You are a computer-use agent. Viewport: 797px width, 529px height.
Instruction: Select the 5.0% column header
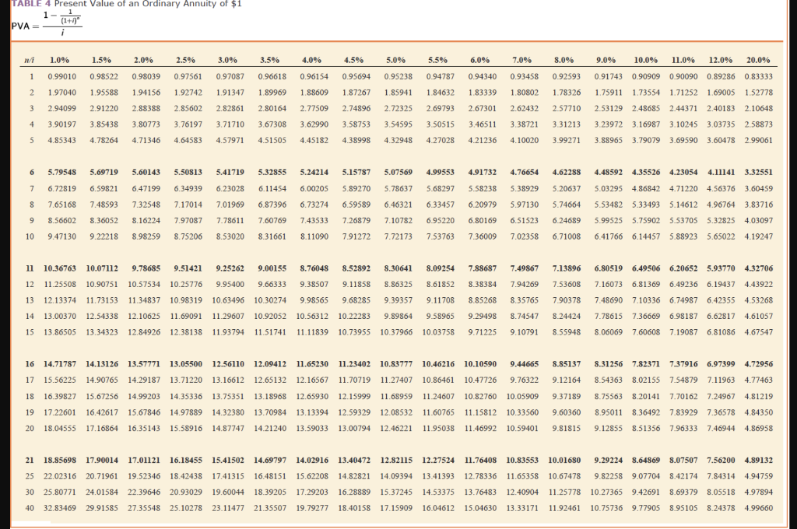click(x=397, y=58)
